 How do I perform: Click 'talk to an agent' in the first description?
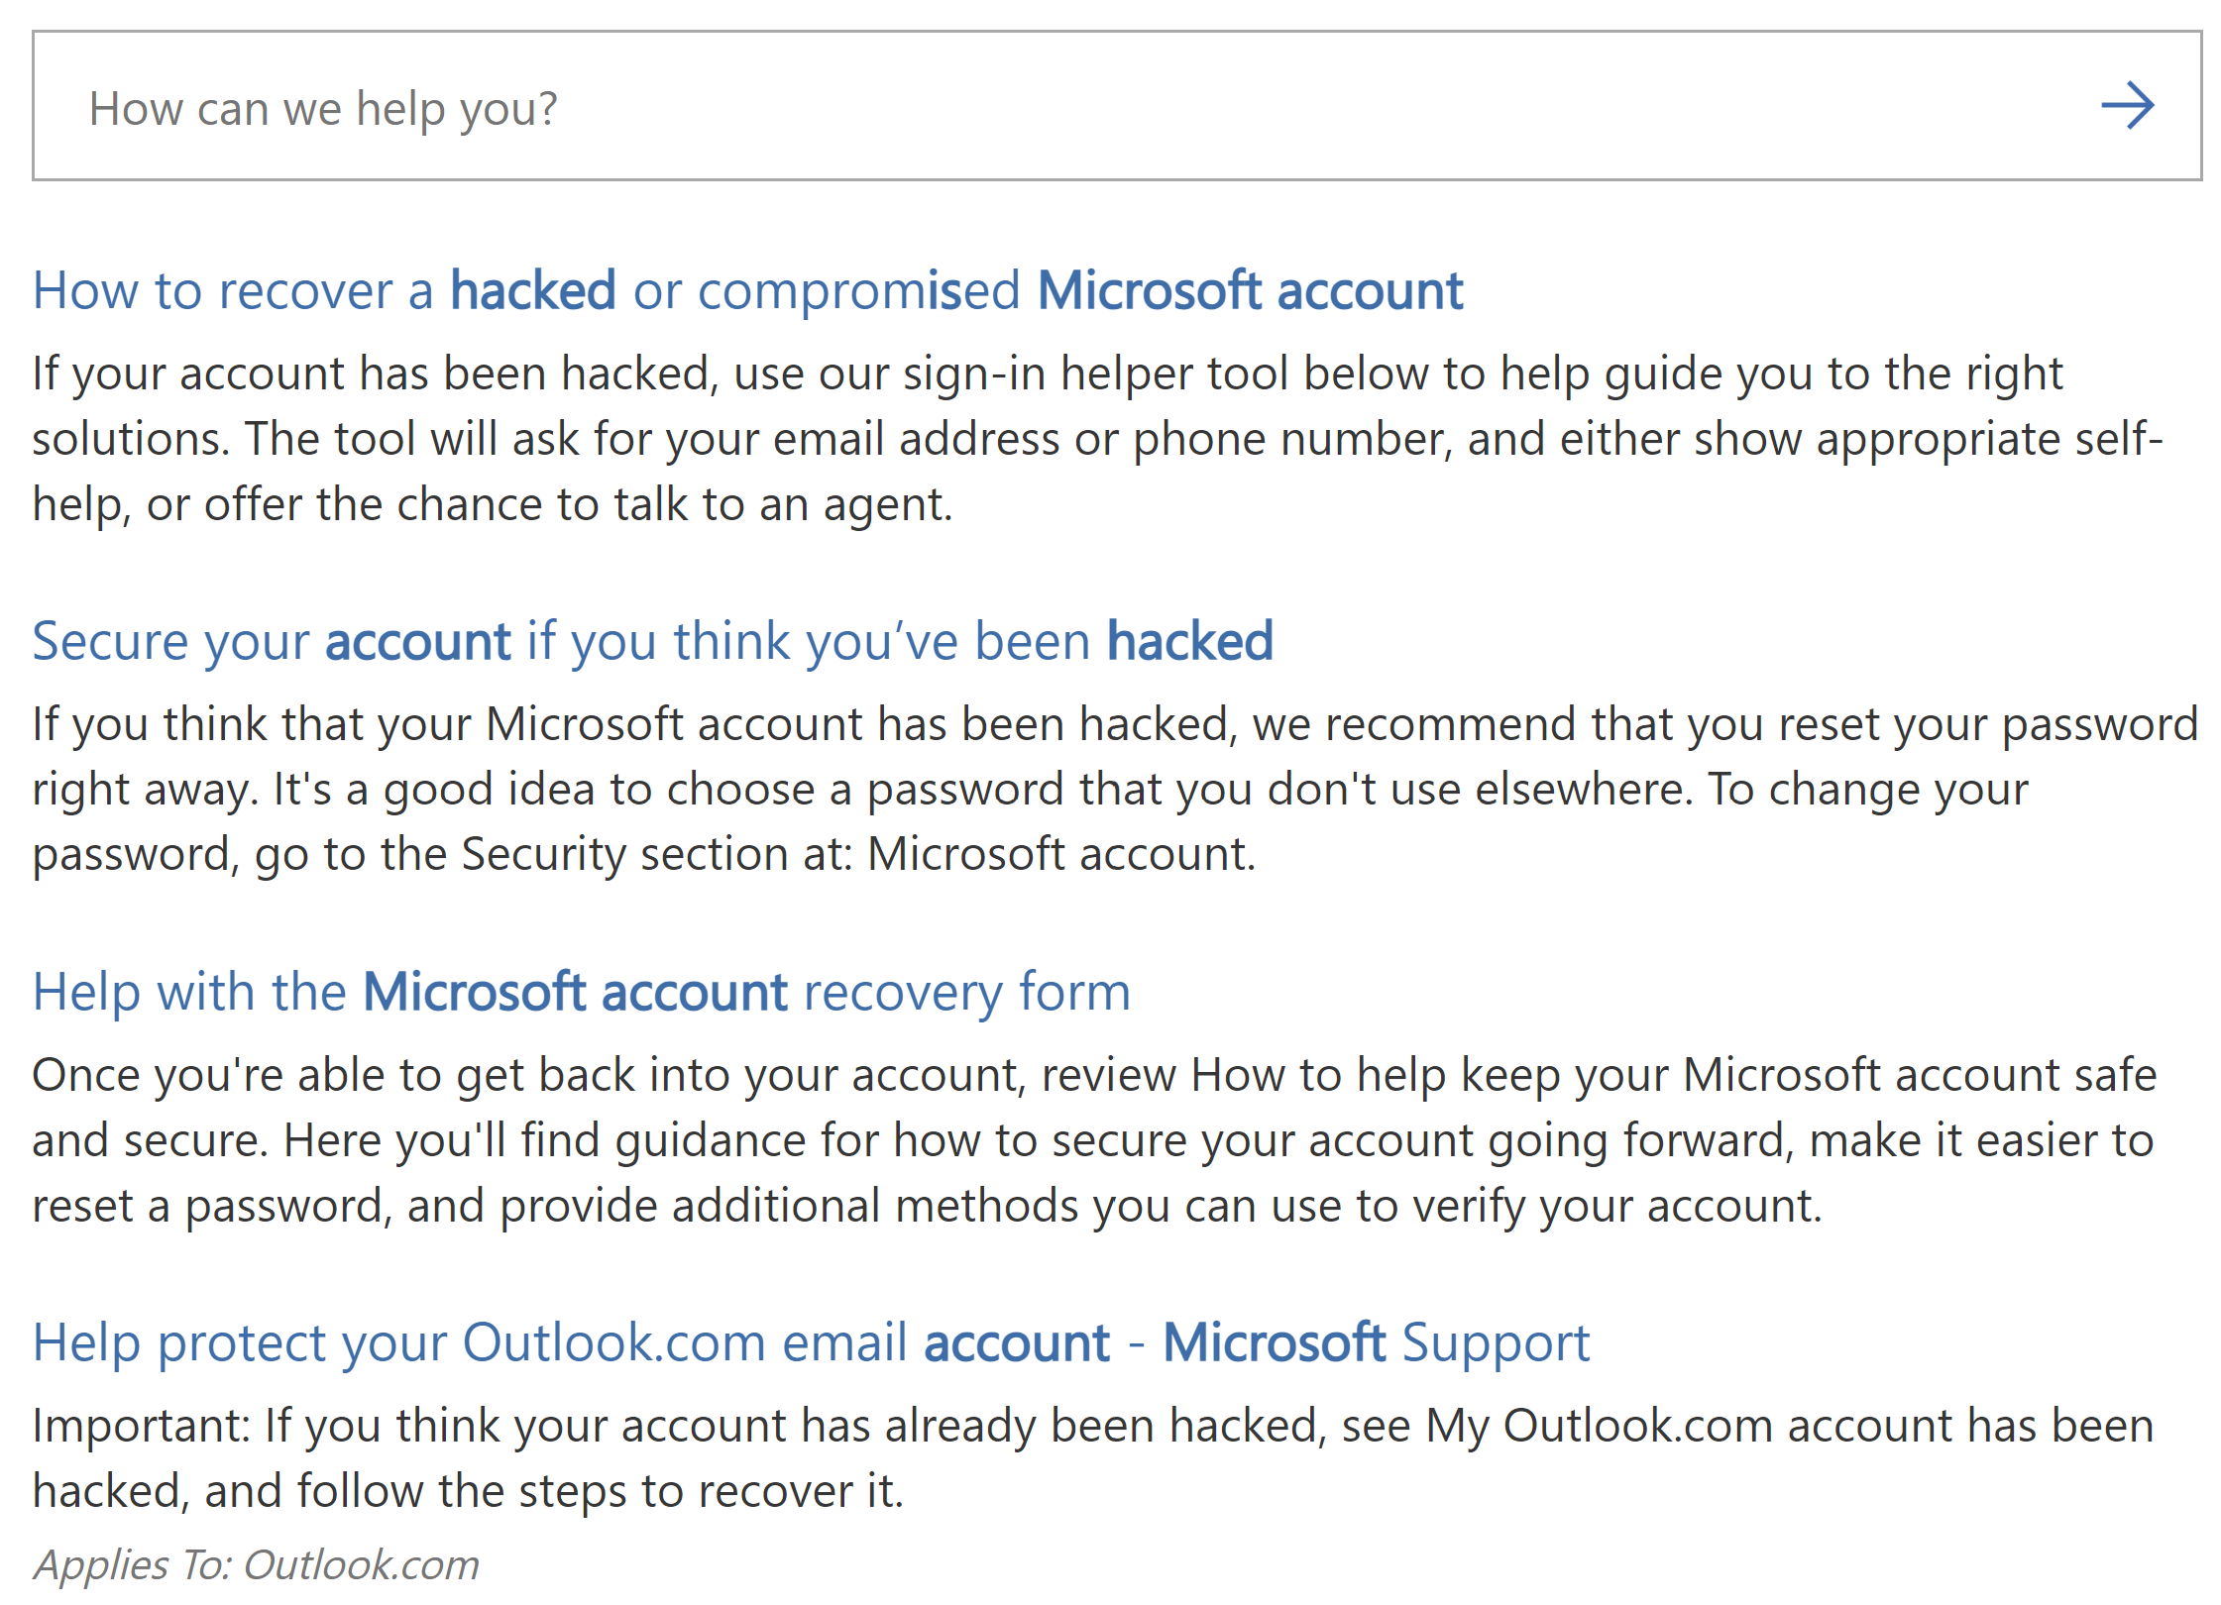coord(782,504)
